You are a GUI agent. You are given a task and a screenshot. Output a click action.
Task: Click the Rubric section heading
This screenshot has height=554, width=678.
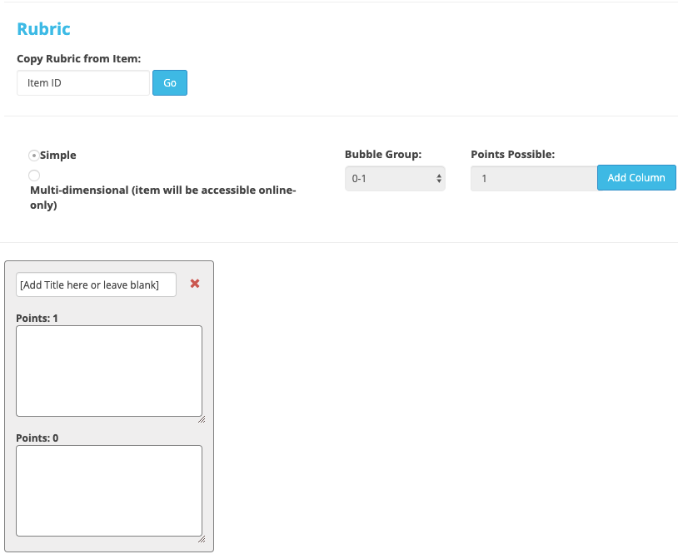(43, 29)
